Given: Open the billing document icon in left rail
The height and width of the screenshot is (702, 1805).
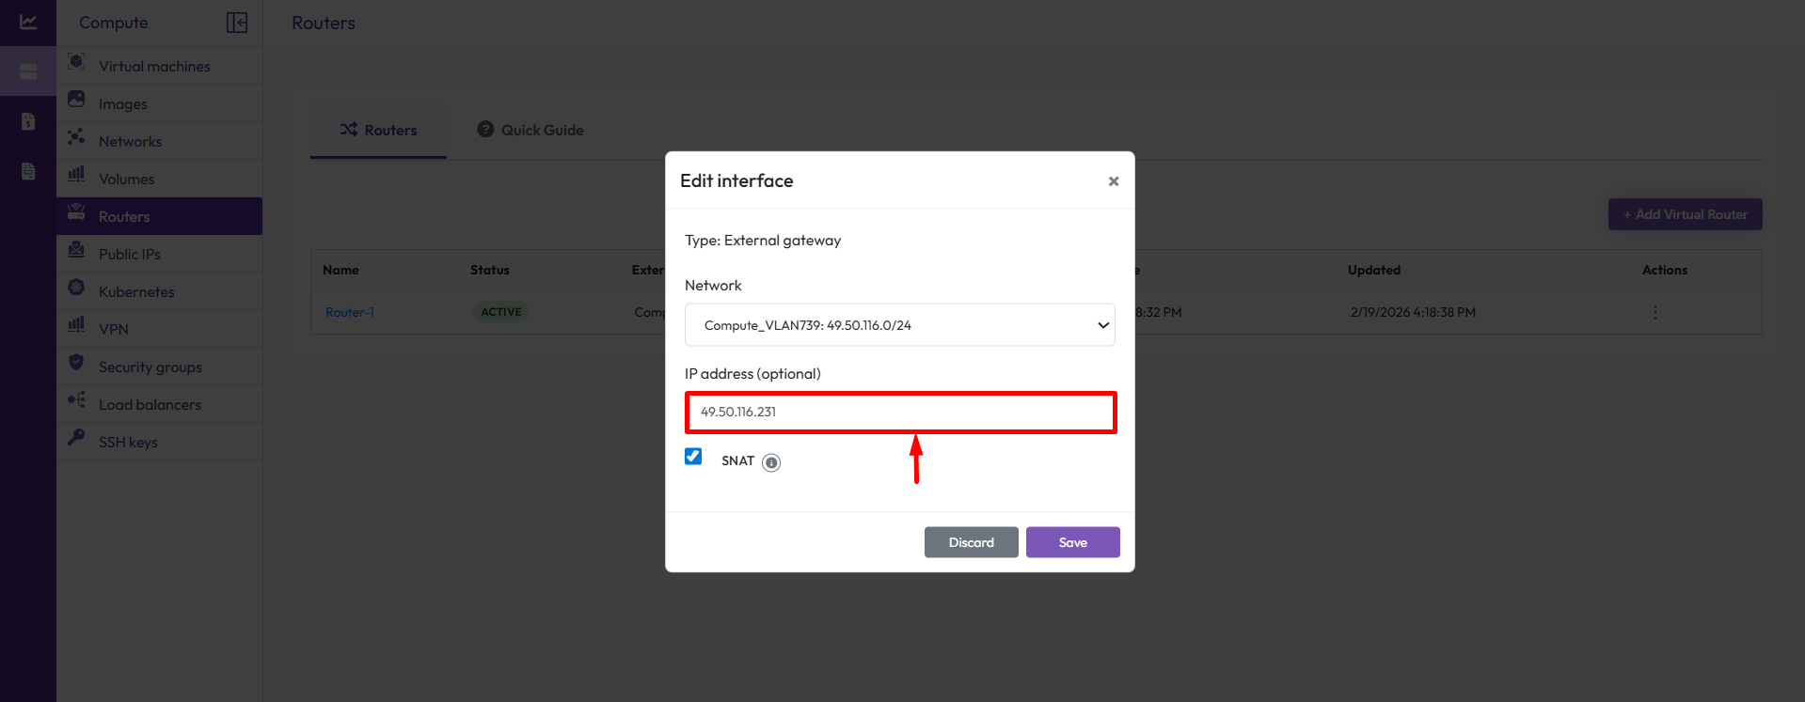Looking at the screenshot, I should pos(28,121).
